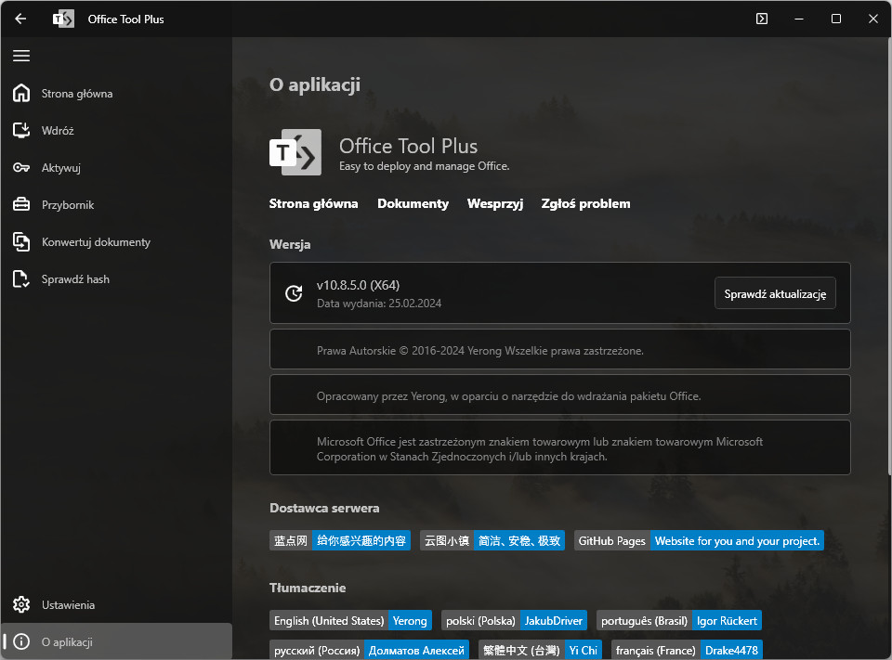Click version text v10.8.5.0 (X64)
Viewport: 892px width, 660px height.
(358, 285)
